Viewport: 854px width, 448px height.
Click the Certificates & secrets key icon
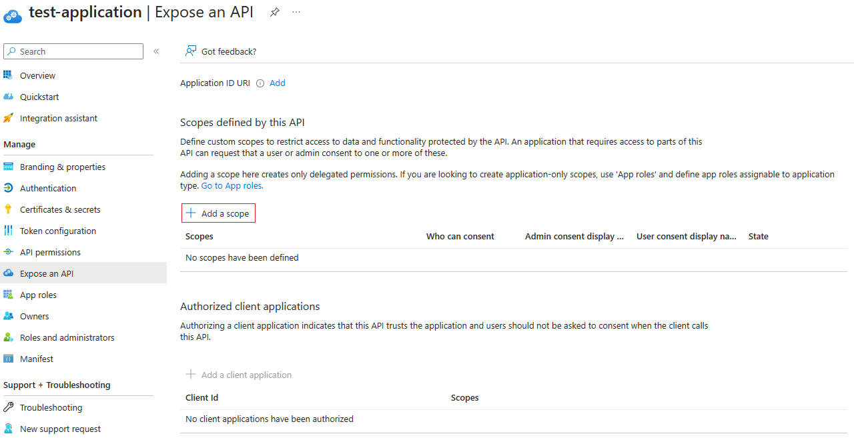[x=8, y=209]
